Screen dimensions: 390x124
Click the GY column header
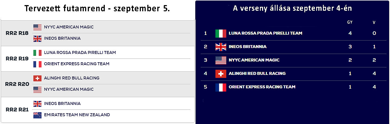point(350,23)
